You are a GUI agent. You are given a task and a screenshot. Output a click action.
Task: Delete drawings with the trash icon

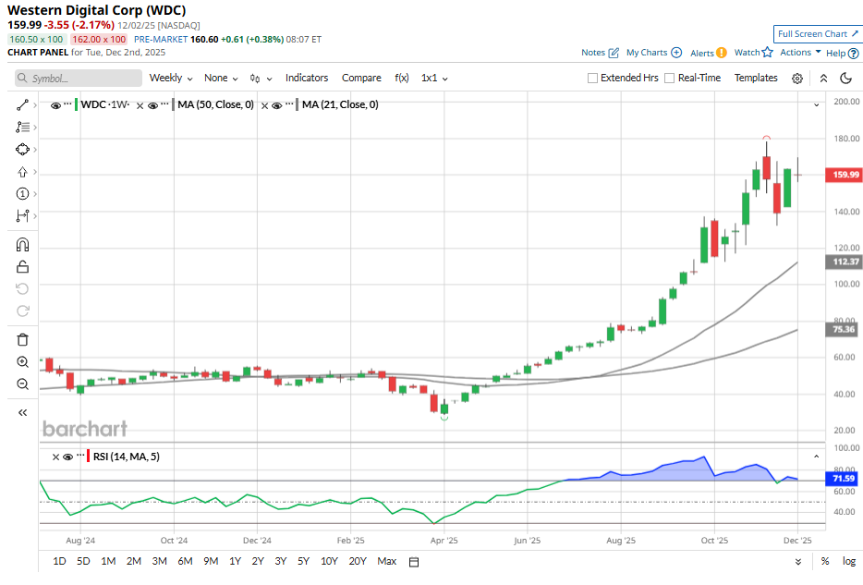[x=23, y=340]
